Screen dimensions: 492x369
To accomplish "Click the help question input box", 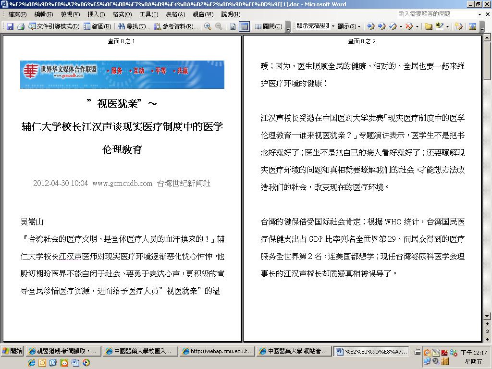I will point(436,14).
